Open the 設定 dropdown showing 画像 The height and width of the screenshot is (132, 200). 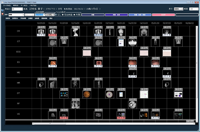coord(16,15)
